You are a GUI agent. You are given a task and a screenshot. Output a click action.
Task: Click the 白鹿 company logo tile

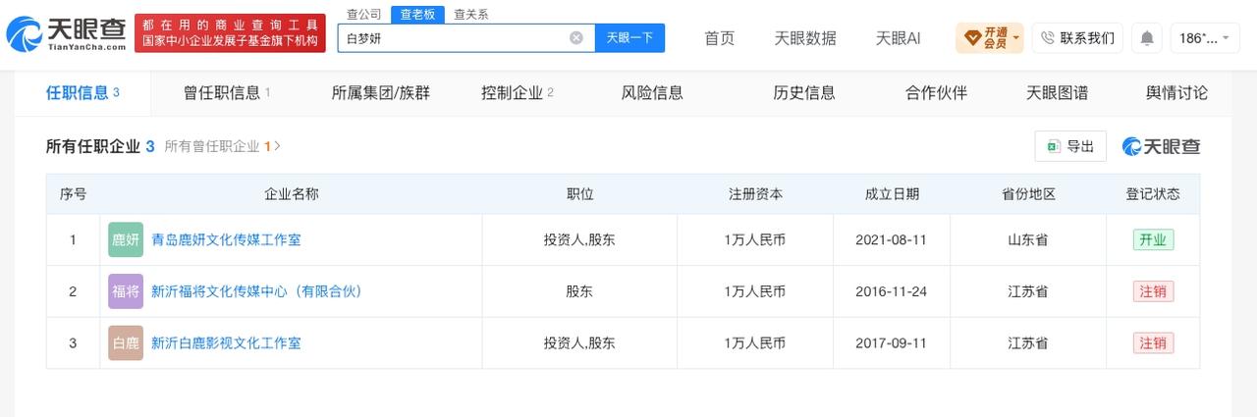(x=126, y=343)
